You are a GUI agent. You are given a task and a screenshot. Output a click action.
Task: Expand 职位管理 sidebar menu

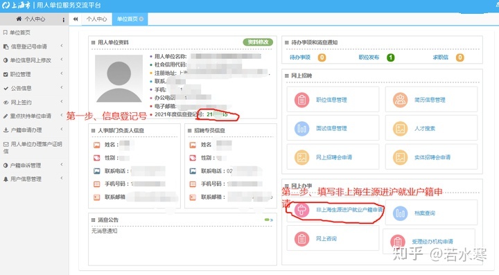(33, 74)
